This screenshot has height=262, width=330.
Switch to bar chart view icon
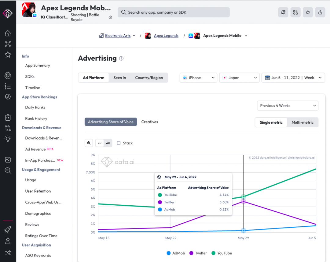point(108,143)
